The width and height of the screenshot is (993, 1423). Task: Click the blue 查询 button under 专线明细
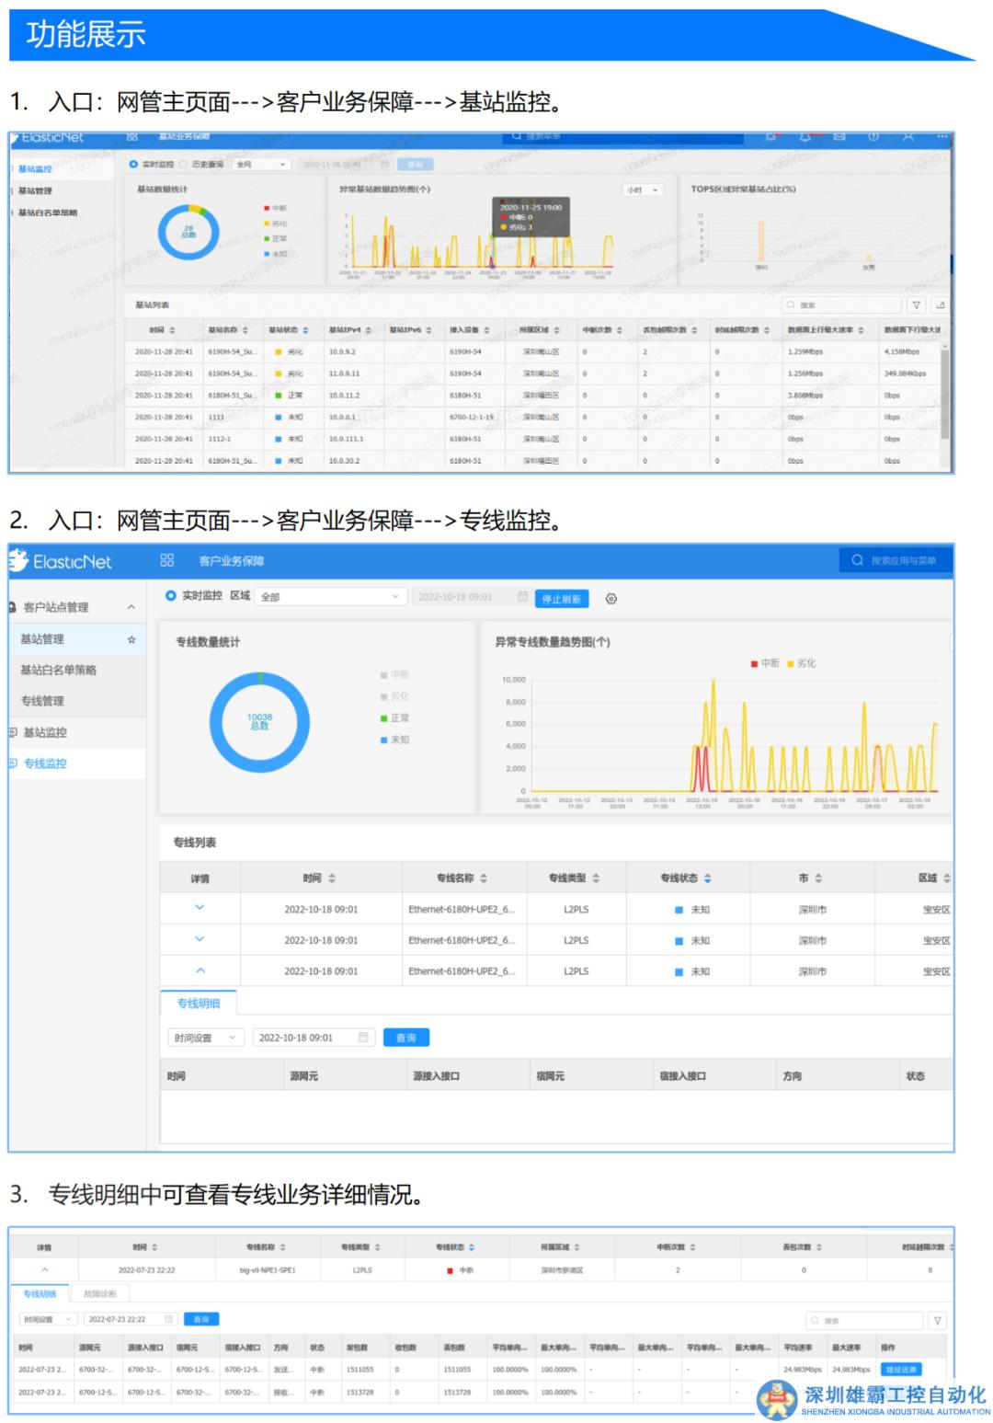405,1038
